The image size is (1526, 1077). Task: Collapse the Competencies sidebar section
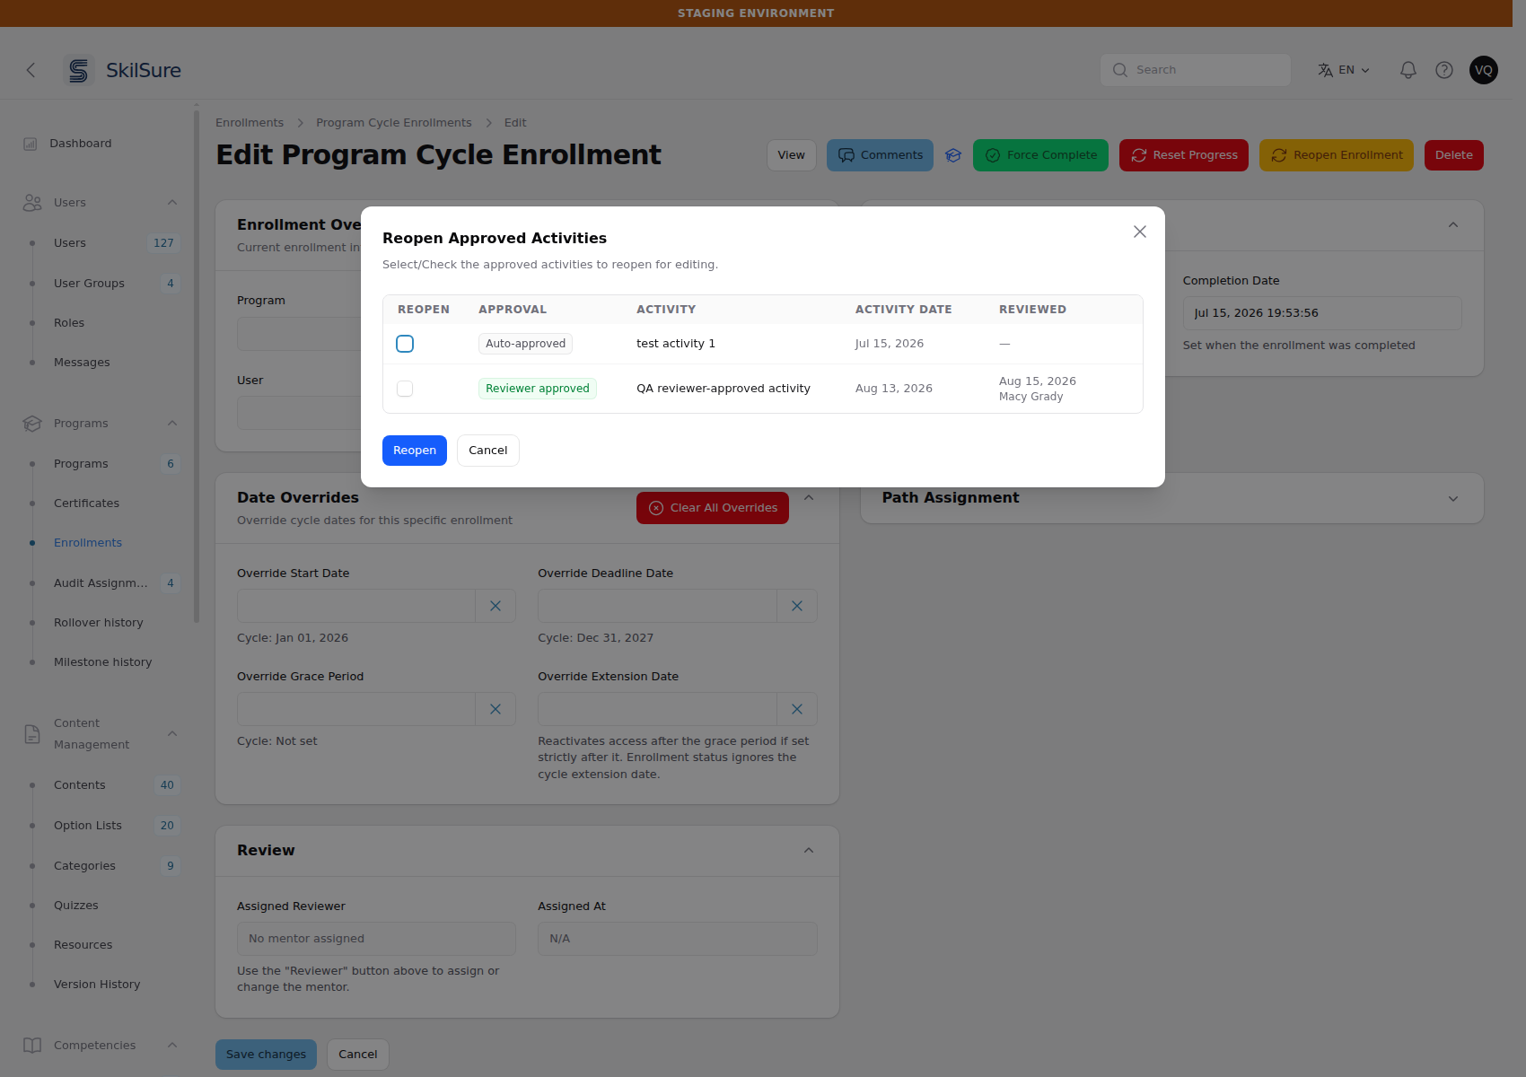point(172,1046)
